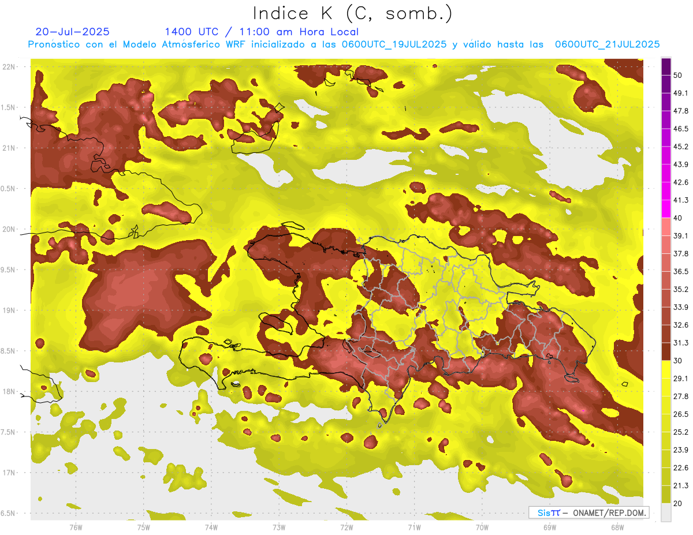This screenshot has width=693, height=535.
Task: Select the '37.8' colorbar value
Action: [x=681, y=254]
